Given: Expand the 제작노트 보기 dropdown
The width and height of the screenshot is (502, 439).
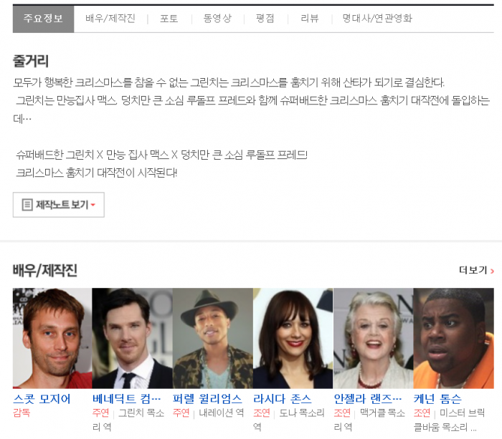Looking at the screenshot, I should pos(59,205).
